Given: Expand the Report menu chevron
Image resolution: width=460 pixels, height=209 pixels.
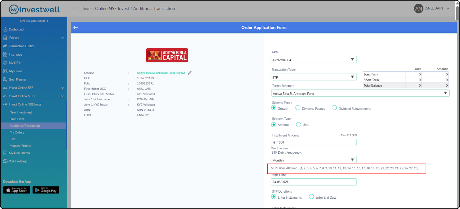Looking at the screenshot, I should pyautogui.click(x=63, y=38).
